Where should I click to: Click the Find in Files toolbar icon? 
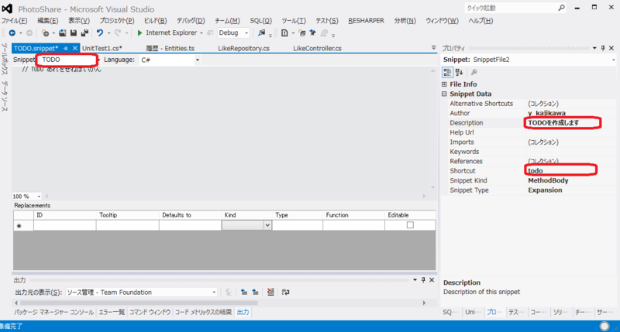[x=261, y=33]
